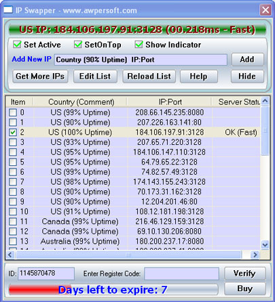Screen dimensions: 275x302
Task: Click the Add button
Action: coord(248,60)
